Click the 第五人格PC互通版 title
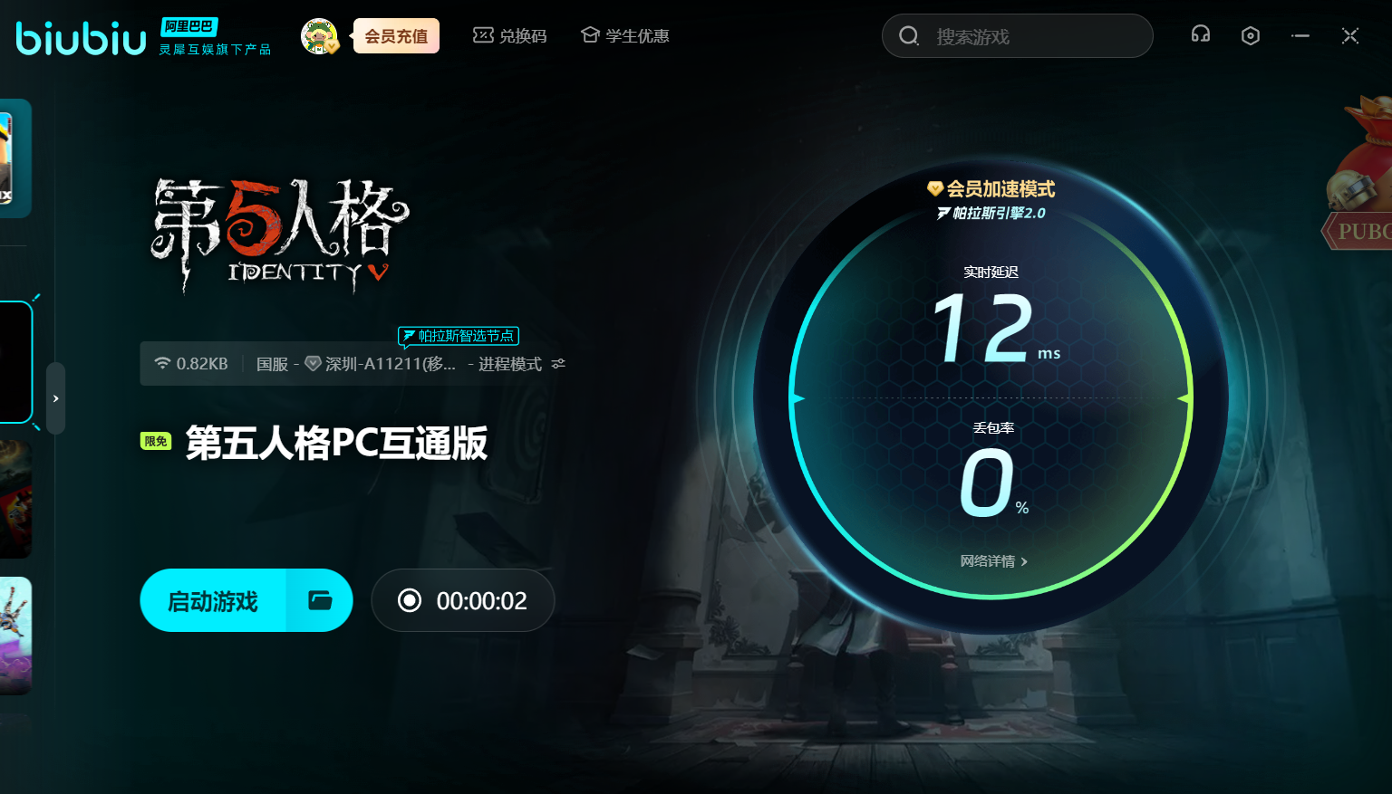Image resolution: width=1392 pixels, height=794 pixels. pyautogui.click(x=337, y=443)
